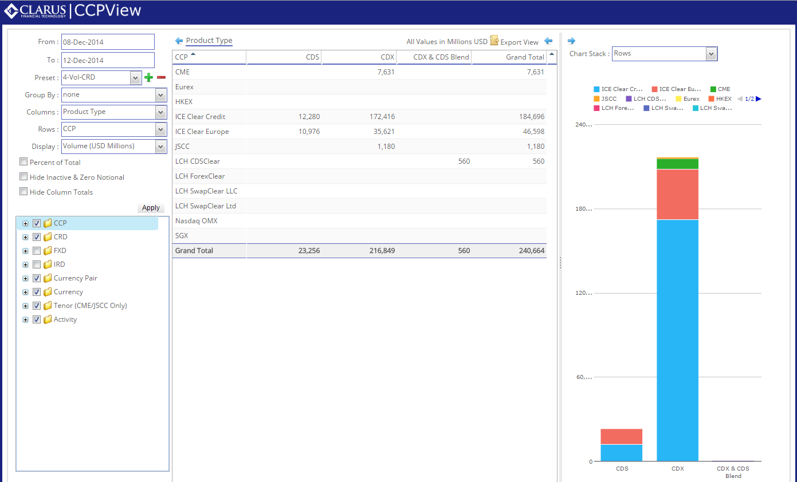Click Export View text link
This screenshot has height=482, width=797.
[519, 42]
